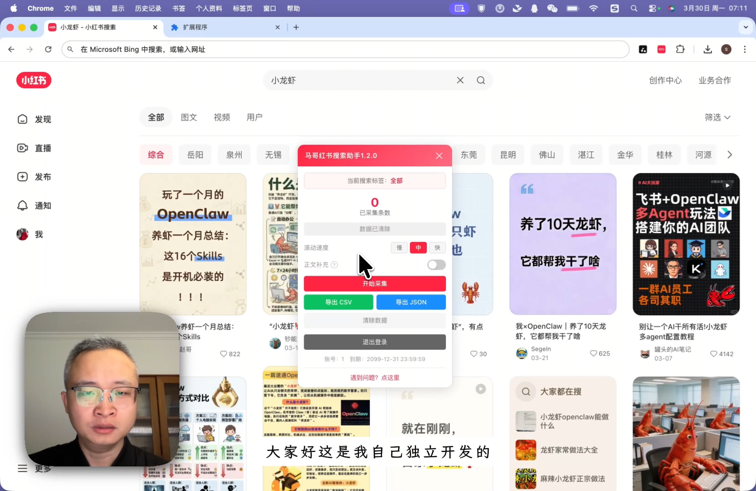Set scroll speed to 快
756x491 pixels.
pyautogui.click(x=438, y=248)
